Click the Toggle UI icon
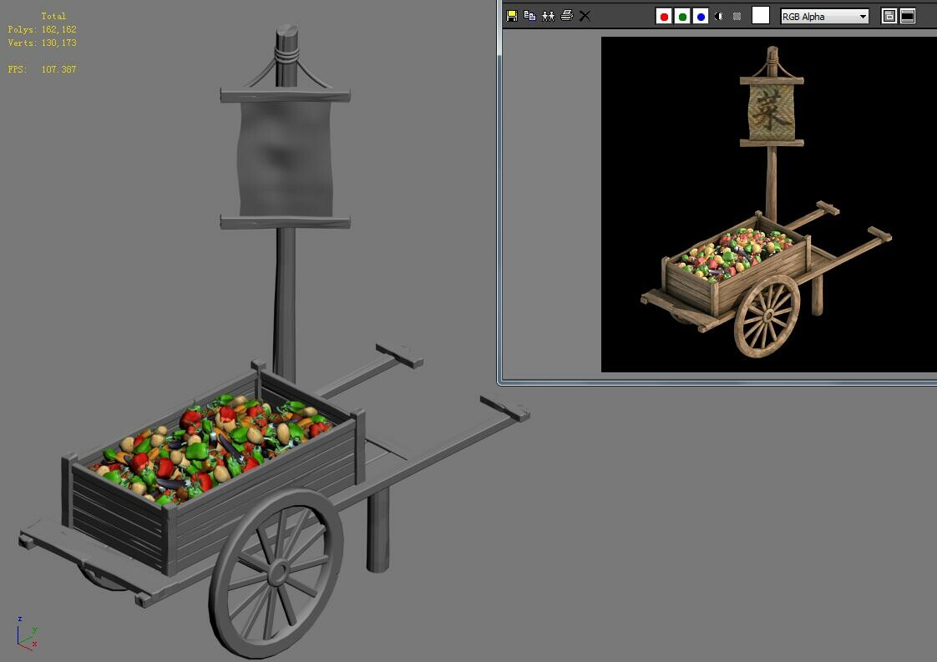 coord(908,16)
